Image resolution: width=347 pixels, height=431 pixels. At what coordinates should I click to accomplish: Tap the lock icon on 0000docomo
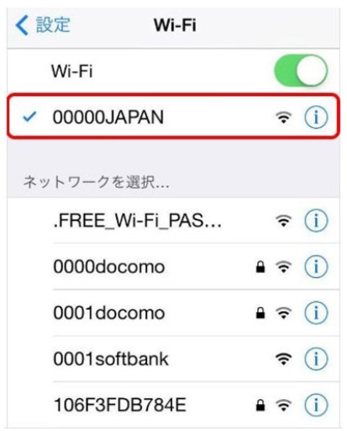click(x=260, y=267)
